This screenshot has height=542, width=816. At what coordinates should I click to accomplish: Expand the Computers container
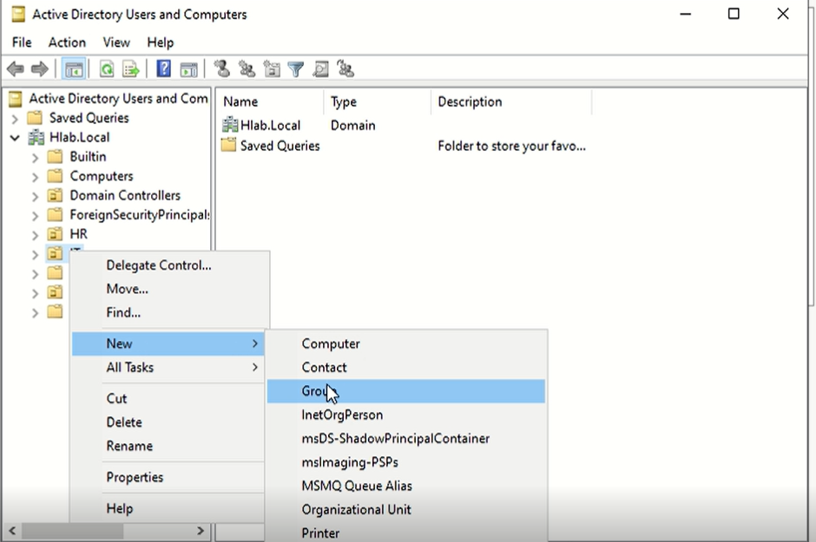(35, 177)
